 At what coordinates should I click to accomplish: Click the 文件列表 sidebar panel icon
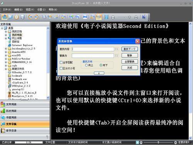(x=3, y=104)
